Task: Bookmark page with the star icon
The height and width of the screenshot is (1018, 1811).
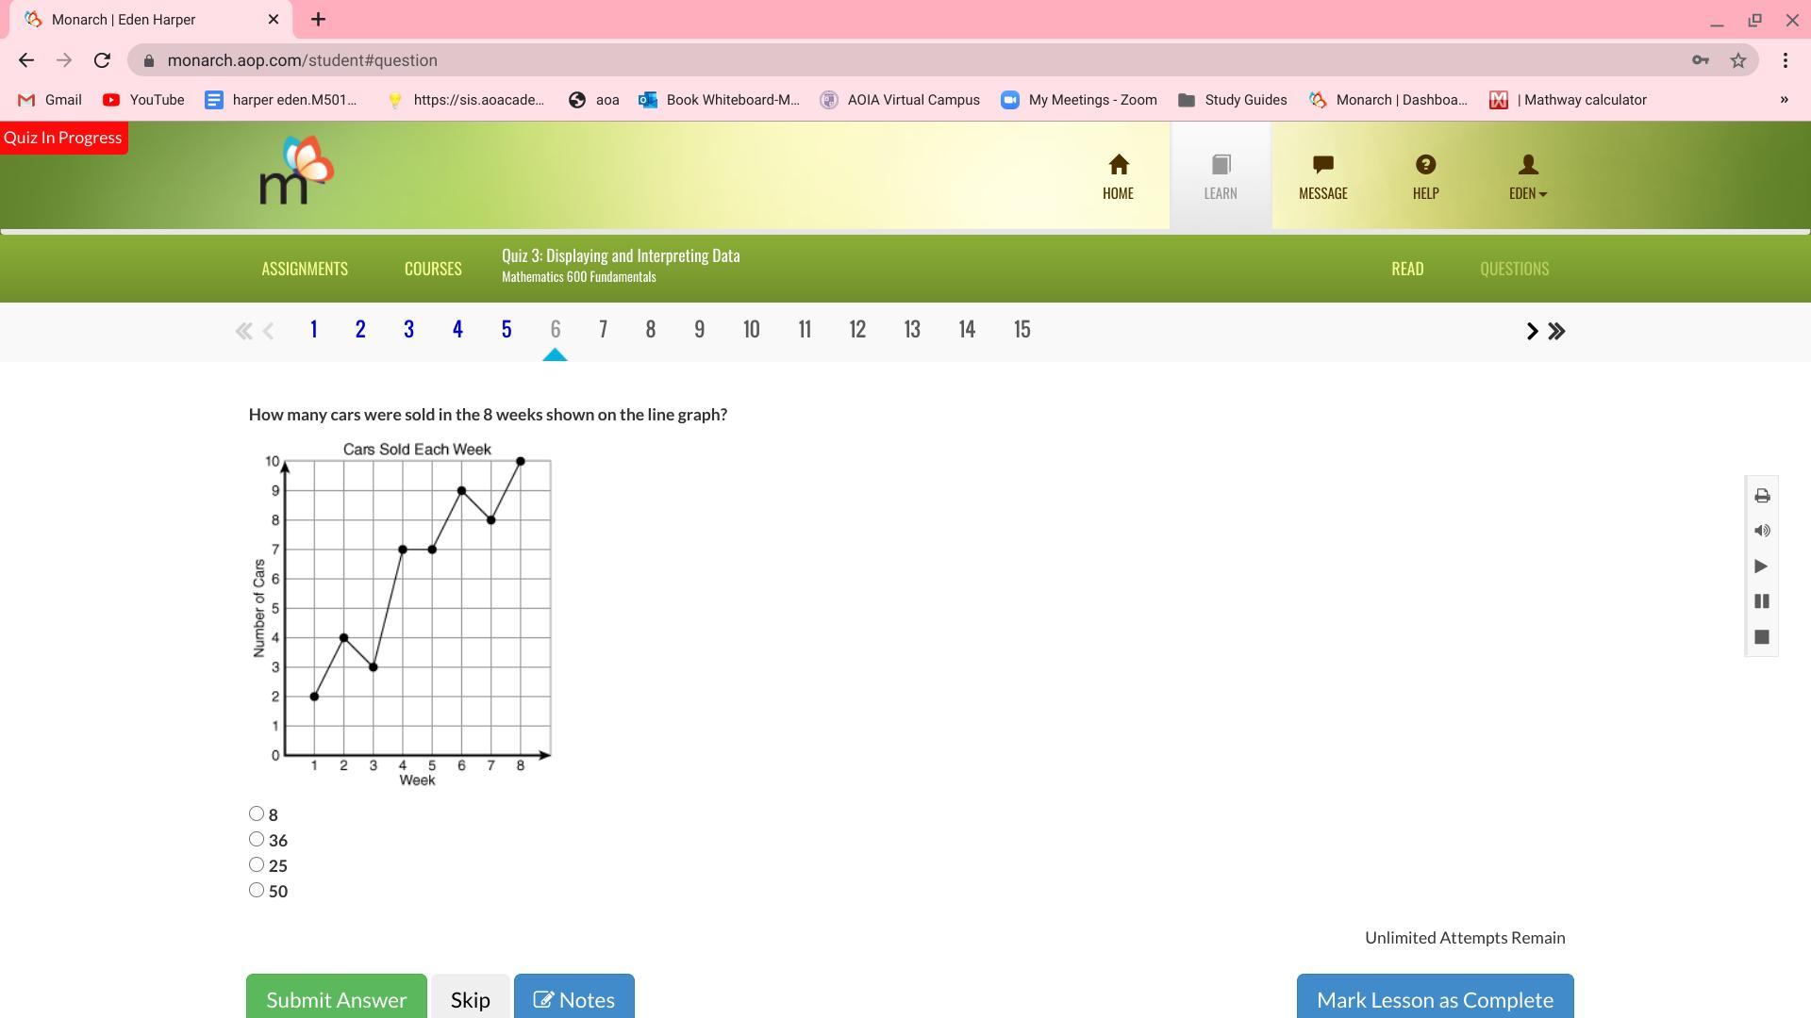Action: tap(1738, 60)
